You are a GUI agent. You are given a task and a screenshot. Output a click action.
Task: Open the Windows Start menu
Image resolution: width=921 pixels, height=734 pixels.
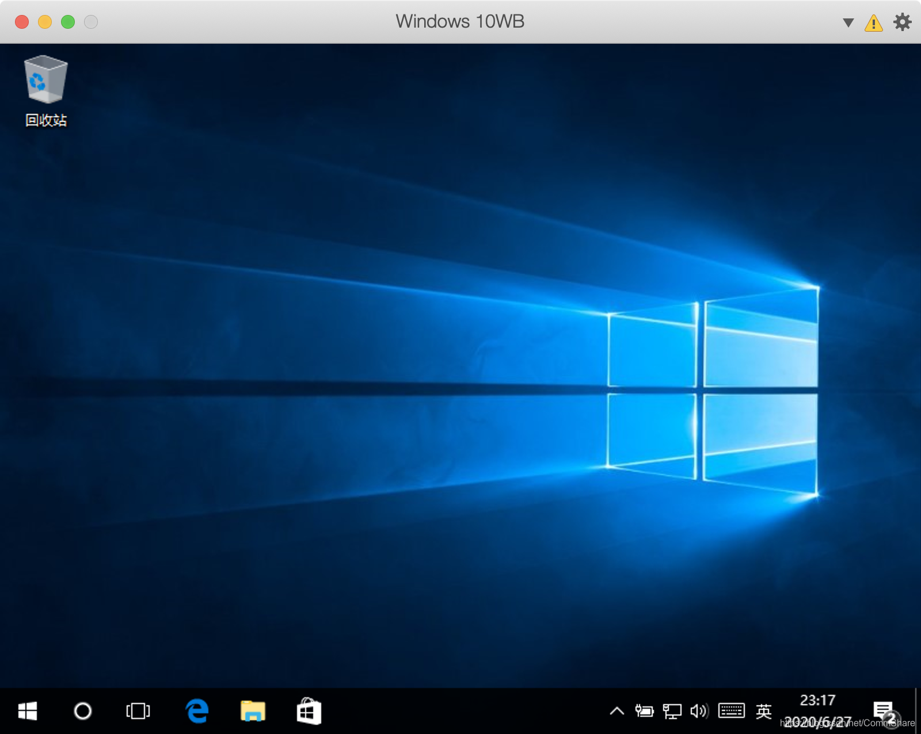coord(27,712)
